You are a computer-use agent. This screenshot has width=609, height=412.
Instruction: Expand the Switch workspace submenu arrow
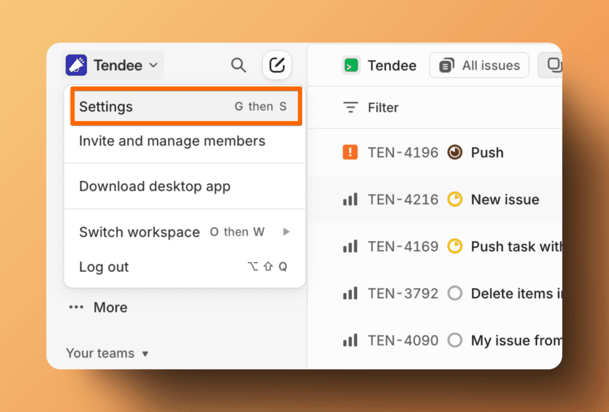pyautogui.click(x=286, y=232)
